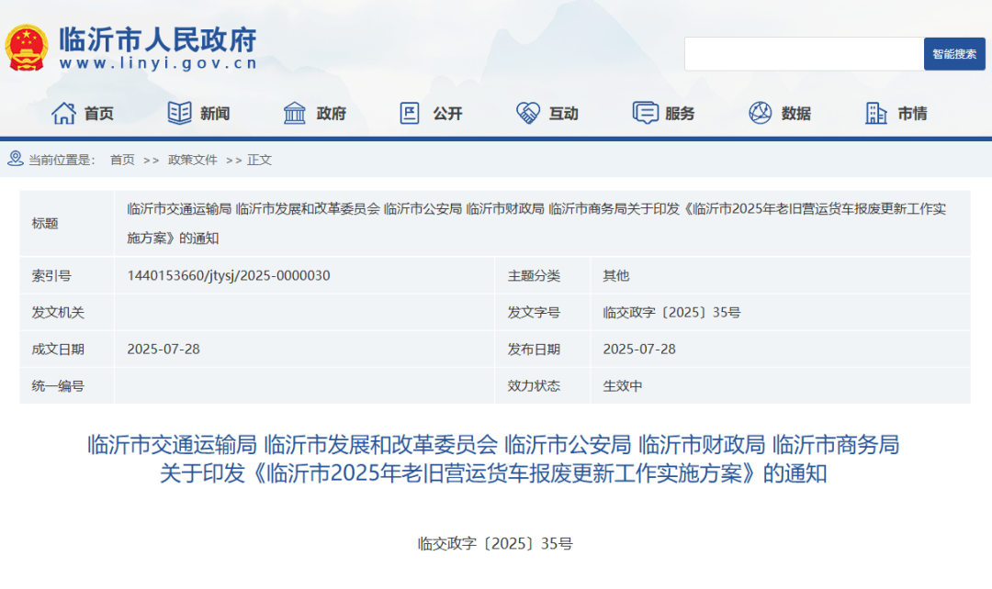This screenshot has height=589, width=992.
Task: Click the 发文字号 value in the table
Action: tap(671, 312)
